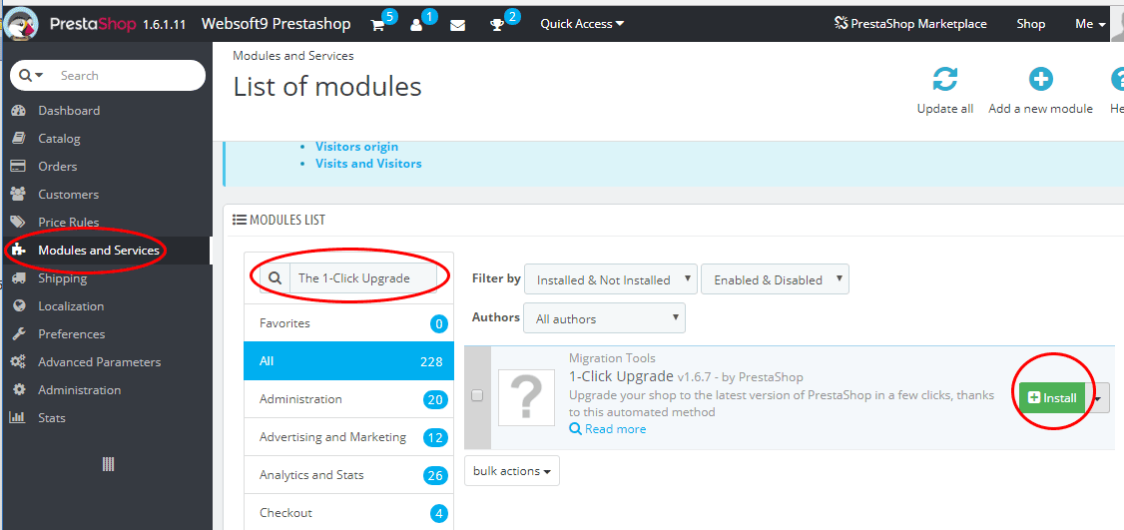Image resolution: width=1124 pixels, height=530 pixels.
Task: Click the 1-Click Upgrade question mark thumbnail
Action: point(526,396)
